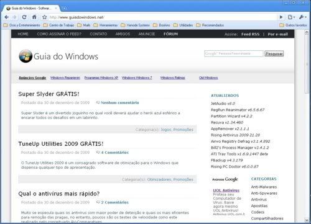
Task: Open the CONTATO menu item
Action: [98, 34]
